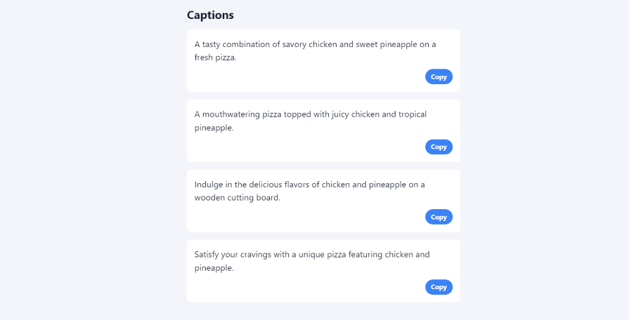Click blank area left of third Copy button

coord(309,218)
